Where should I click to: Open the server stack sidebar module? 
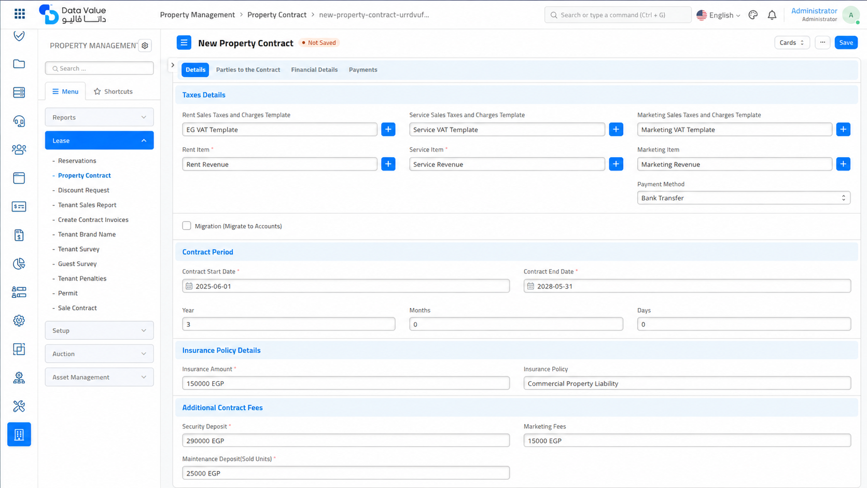(x=19, y=92)
